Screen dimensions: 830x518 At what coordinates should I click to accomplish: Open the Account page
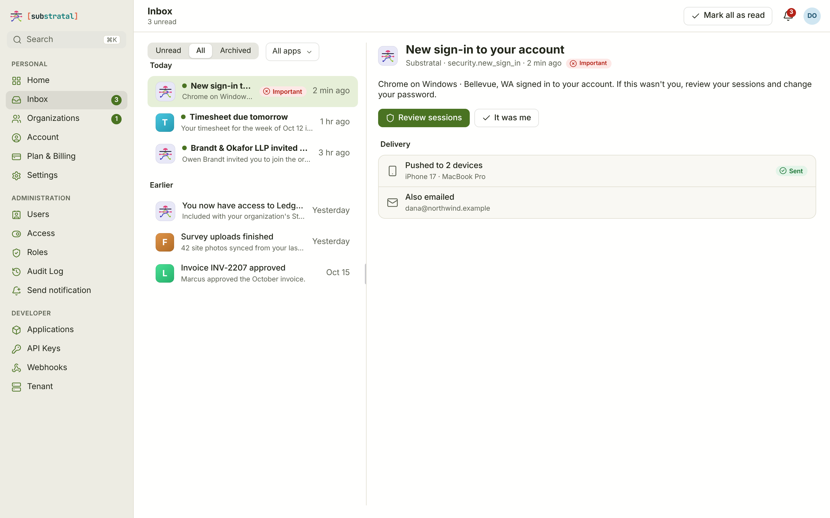pos(67,137)
